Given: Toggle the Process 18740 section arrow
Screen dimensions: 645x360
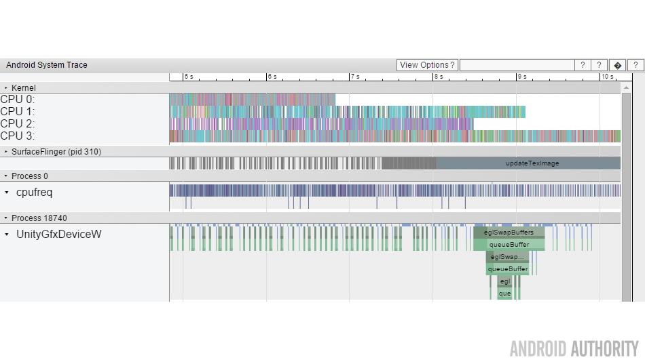Looking at the screenshot, I should [x=6, y=218].
